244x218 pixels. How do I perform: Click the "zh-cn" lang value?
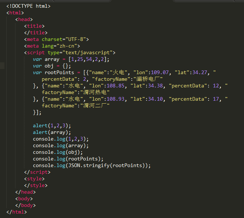pos(67,46)
